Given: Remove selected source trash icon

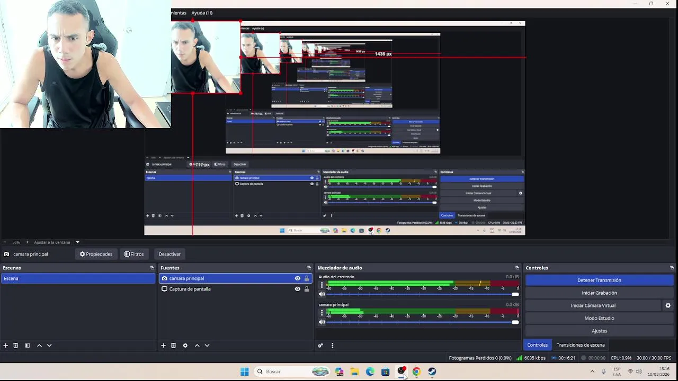Looking at the screenshot, I should coord(173,346).
